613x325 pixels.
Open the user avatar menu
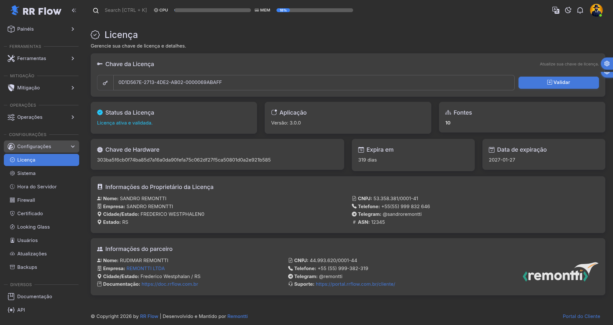tap(596, 10)
